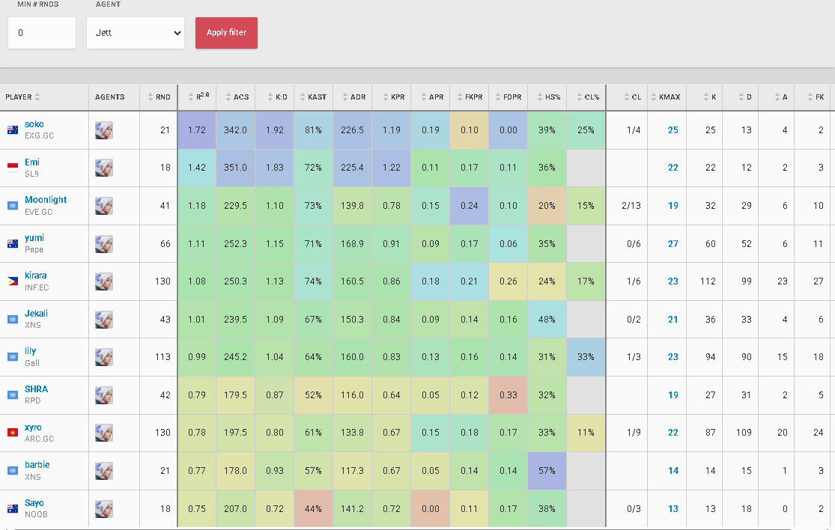Click Jett agent icon in yumi's row

(x=104, y=244)
